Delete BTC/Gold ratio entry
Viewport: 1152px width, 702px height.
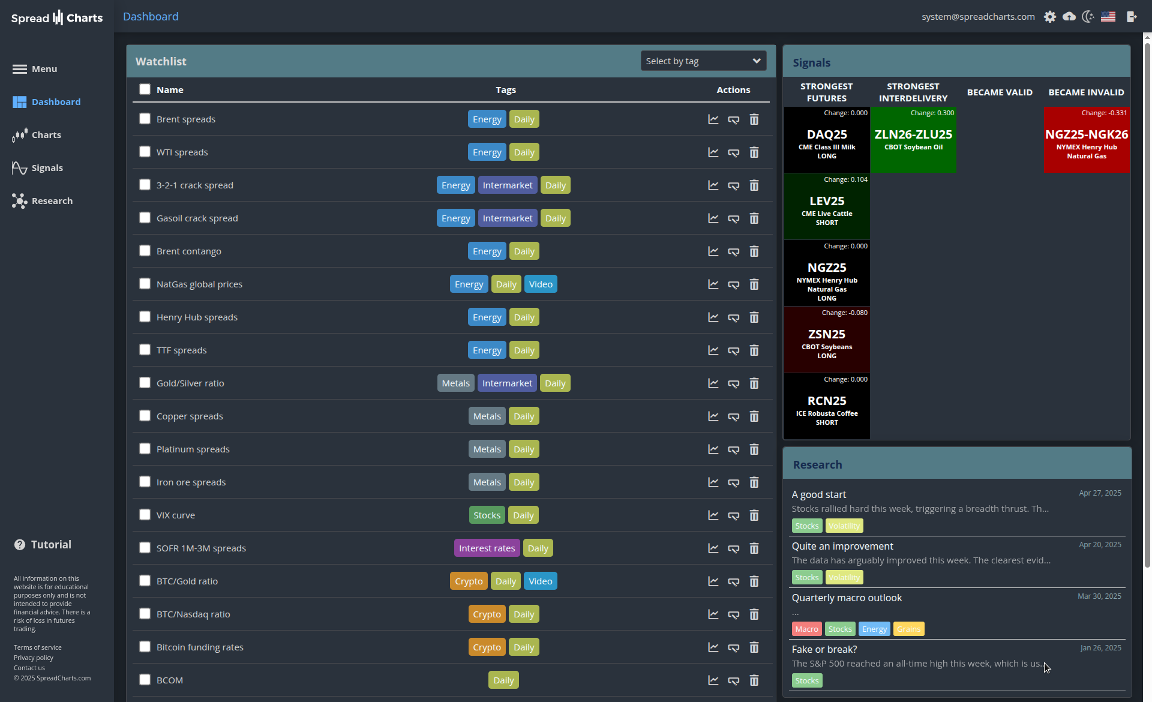pos(754,581)
